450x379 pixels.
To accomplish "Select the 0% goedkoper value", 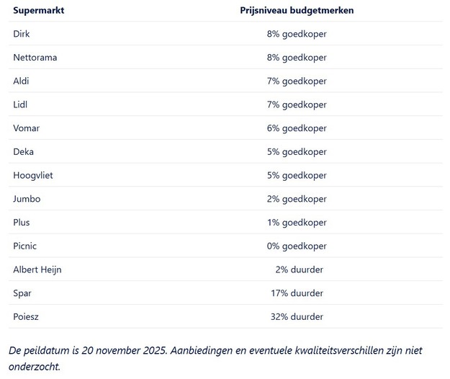I will 296,246.
